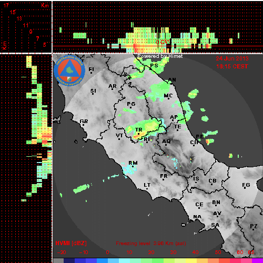Click the '9' altitude axis label
Image resolution: width=263 pixels, height=263 pixels.
(x=31, y=32)
